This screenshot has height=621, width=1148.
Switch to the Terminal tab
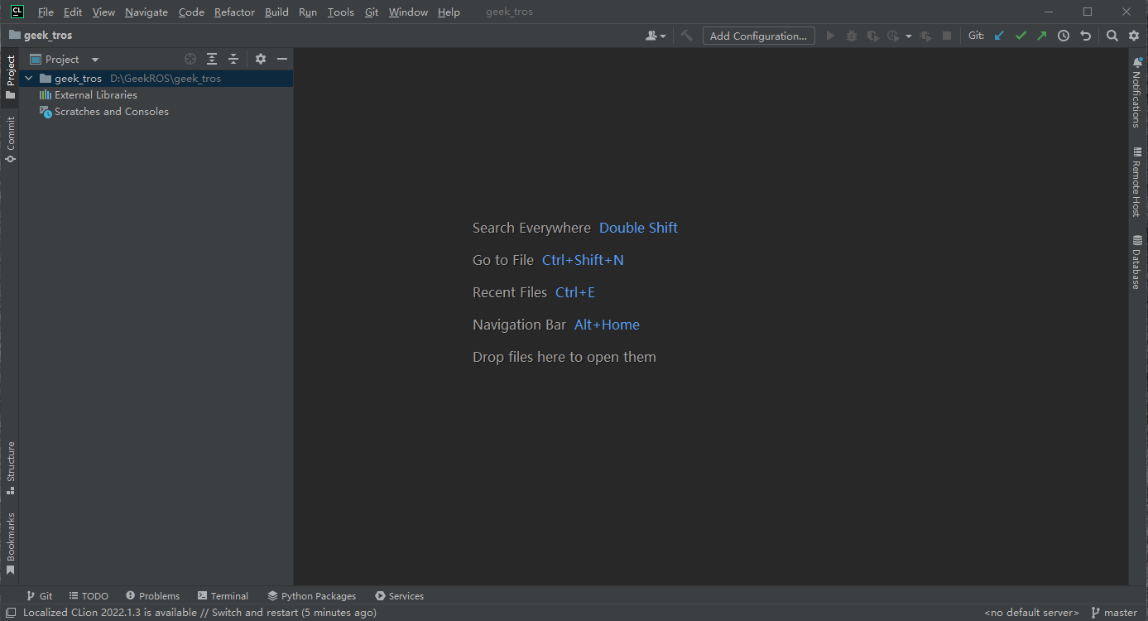[223, 596]
